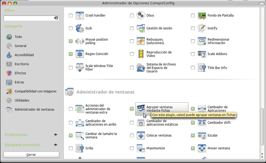Open the Colocar ventanas plugin icon
The image size is (266, 163).
click(x=141, y=135)
